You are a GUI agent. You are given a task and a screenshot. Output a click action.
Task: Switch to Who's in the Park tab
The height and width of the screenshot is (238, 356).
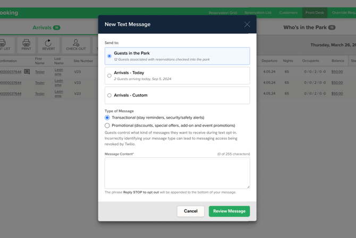(x=309, y=28)
